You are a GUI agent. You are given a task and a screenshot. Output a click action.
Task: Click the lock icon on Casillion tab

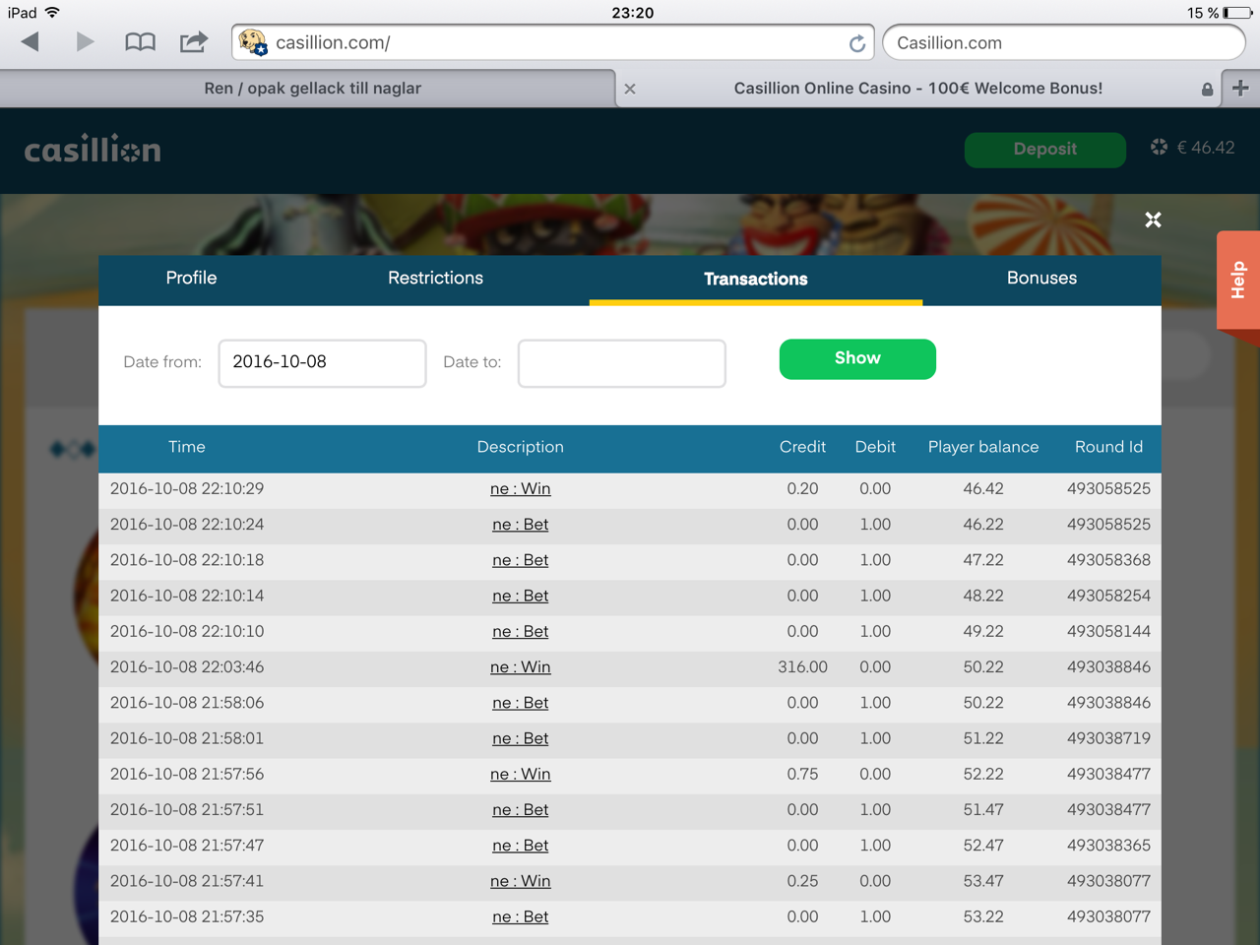1207,89
